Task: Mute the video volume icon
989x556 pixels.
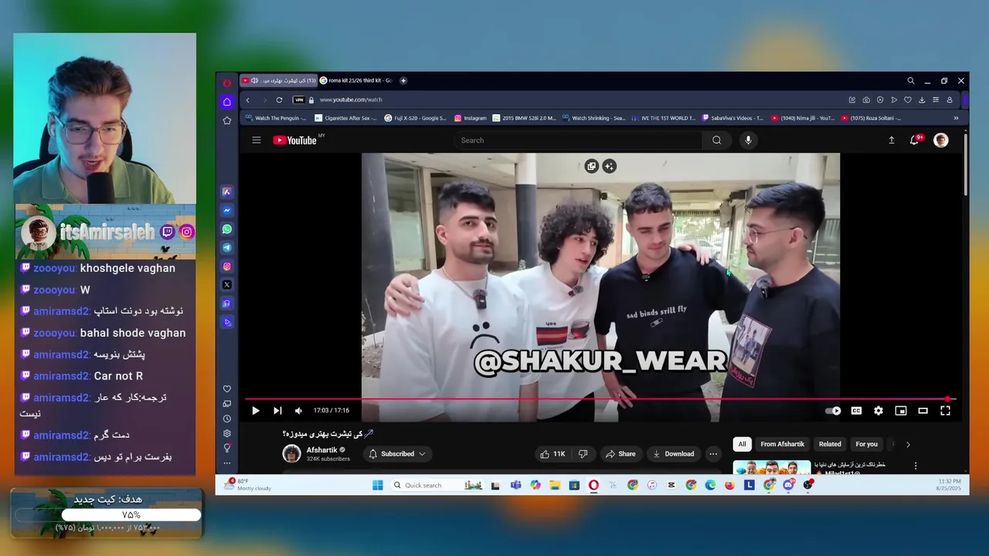Action: (298, 411)
